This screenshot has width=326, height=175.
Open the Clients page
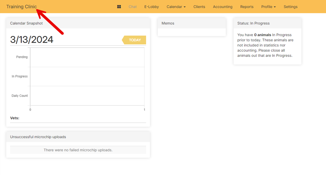199,7
